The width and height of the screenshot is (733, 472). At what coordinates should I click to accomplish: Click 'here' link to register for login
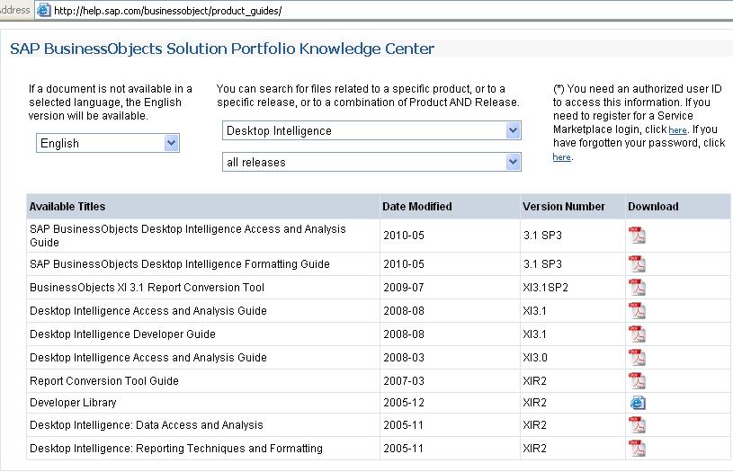677,130
